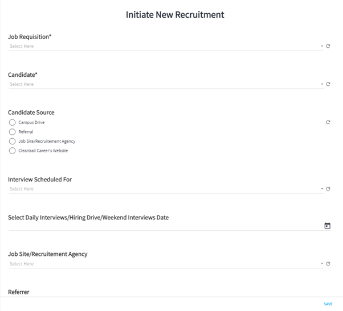Open the calendar date picker icon
Screen dimensions: 343x311
point(327,226)
